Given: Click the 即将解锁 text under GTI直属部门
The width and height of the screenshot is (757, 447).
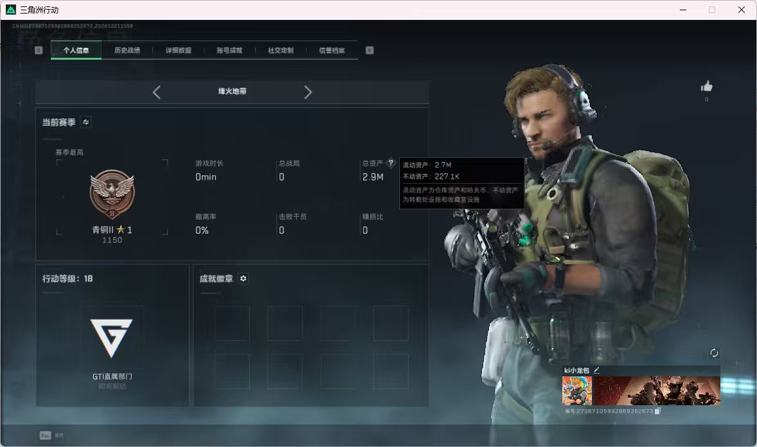Looking at the screenshot, I should pyautogui.click(x=112, y=386).
